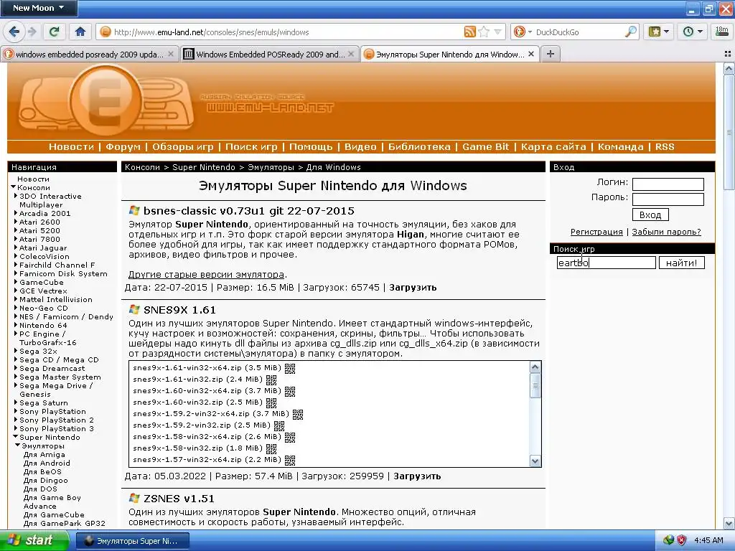
Task: Expand the Atari 2600 tree node
Action: coord(16,222)
